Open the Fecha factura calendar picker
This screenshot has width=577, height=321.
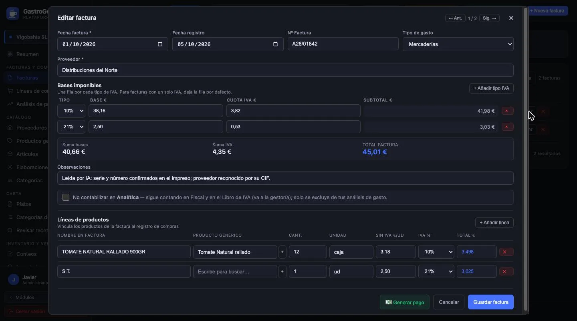[160, 44]
